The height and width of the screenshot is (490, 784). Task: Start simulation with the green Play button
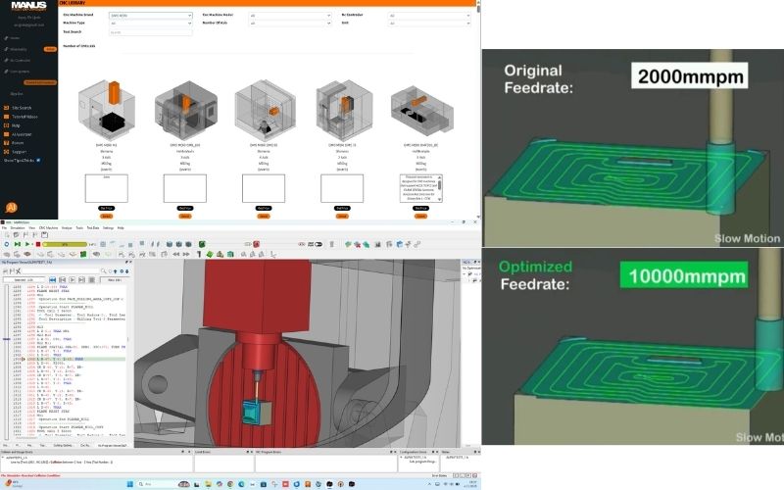(x=27, y=244)
